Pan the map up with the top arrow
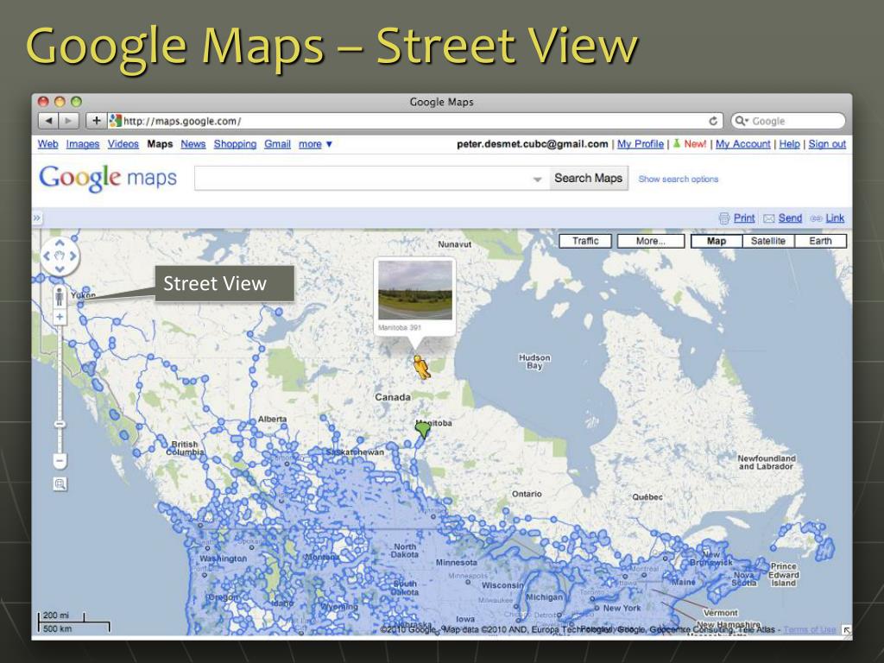Viewport: 884px width, 663px height. pyautogui.click(x=60, y=243)
